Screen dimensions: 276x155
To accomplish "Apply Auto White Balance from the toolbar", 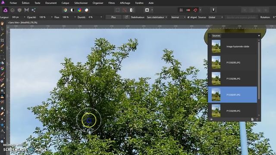I will pos(86,10).
